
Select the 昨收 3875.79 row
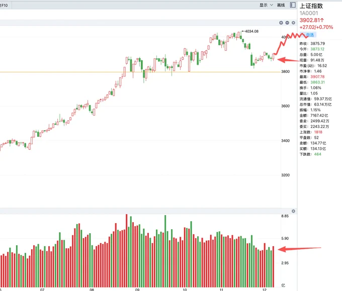coord(312,43)
